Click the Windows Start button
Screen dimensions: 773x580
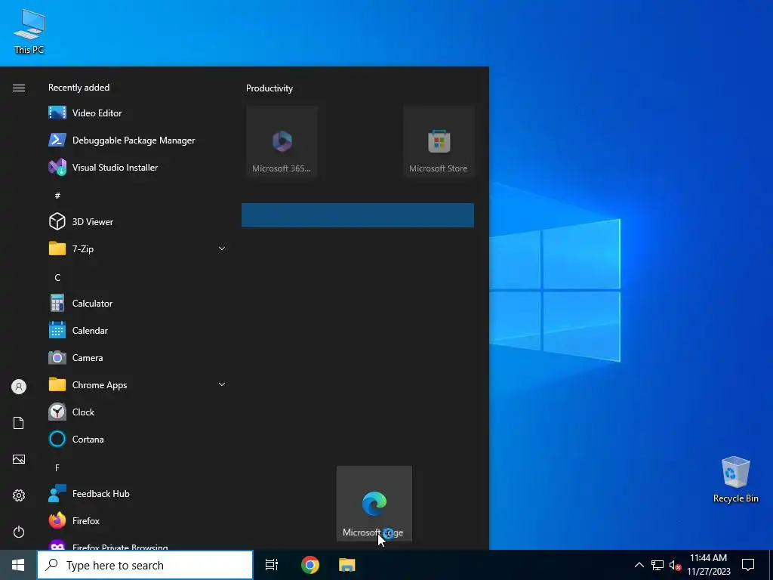coord(18,565)
